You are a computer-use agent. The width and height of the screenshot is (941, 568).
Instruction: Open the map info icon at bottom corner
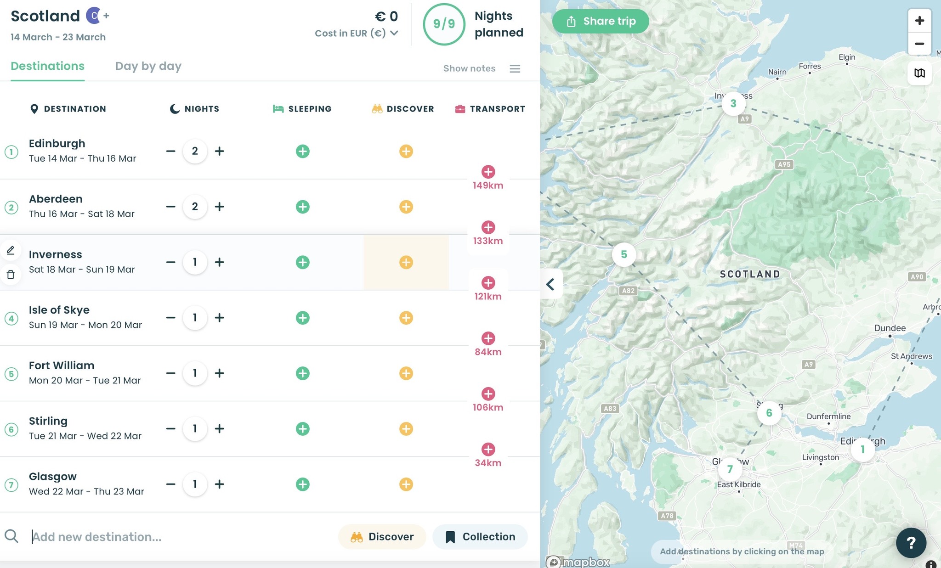pos(931,564)
